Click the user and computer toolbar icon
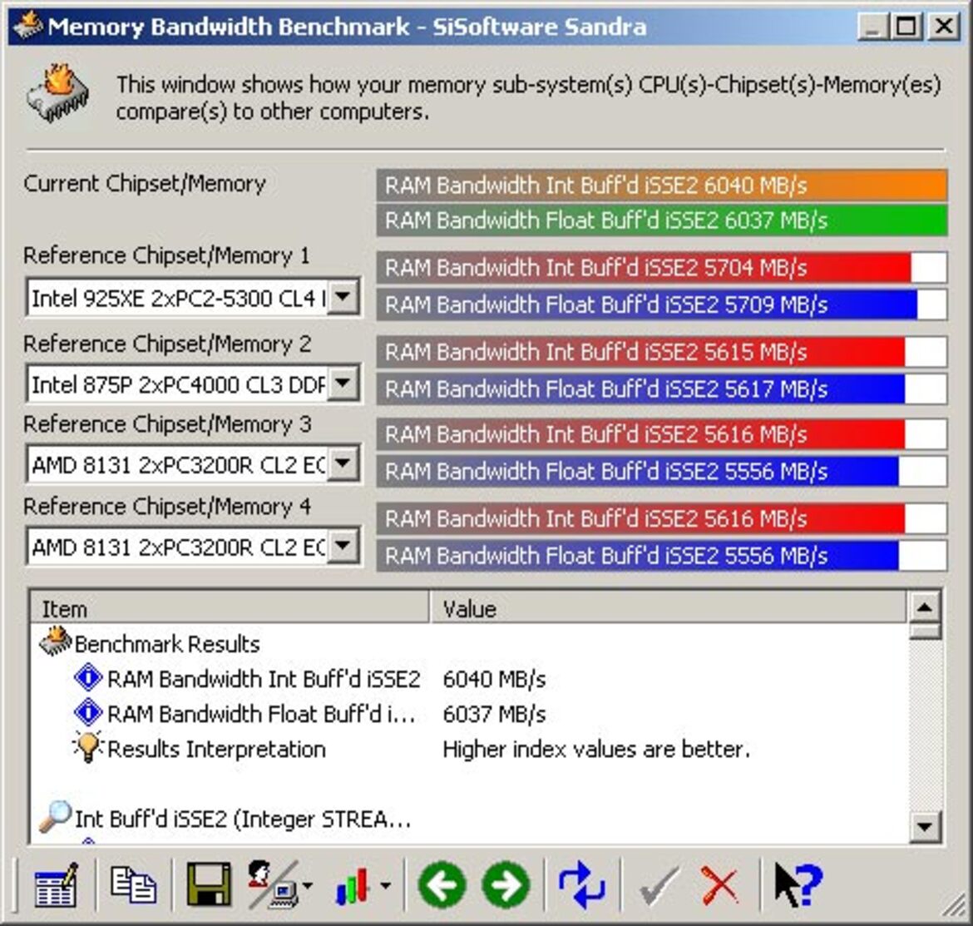Image resolution: width=973 pixels, height=926 pixels. (272, 884)
